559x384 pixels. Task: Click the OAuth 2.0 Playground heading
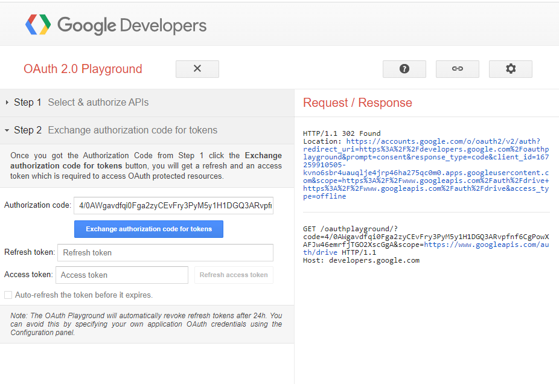pos(83,69)
